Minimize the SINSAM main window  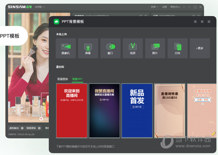(190, 7)
